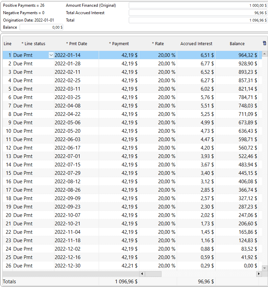
Task: Click the Line column header
Action: point(7,43)
